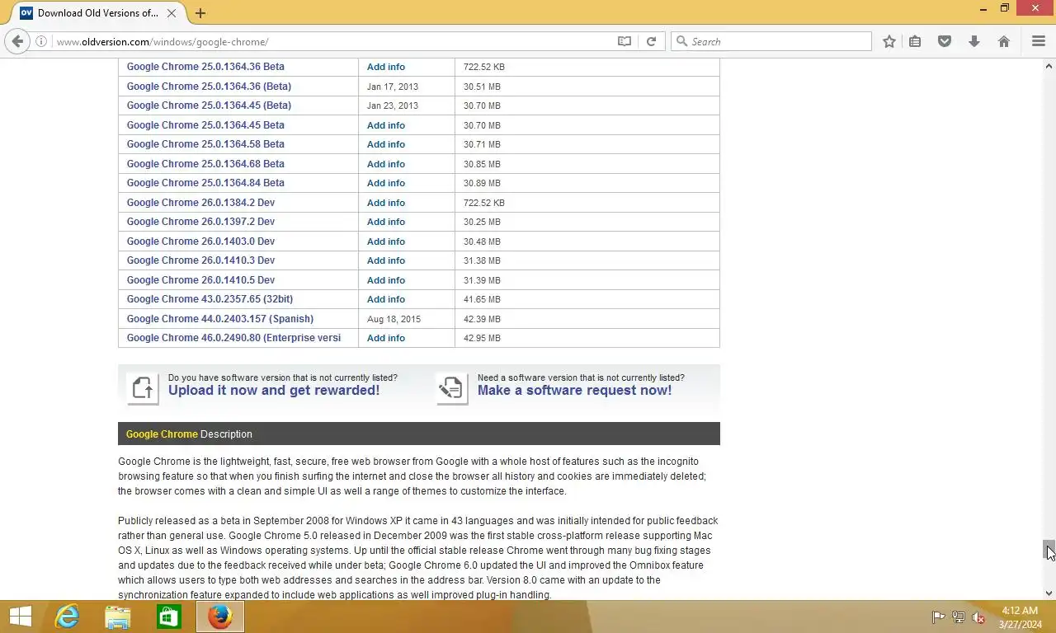Open Google Chrome 46.0.2490.80 Enterprise link
The image size is (1056, 633).
click(233, 338)
